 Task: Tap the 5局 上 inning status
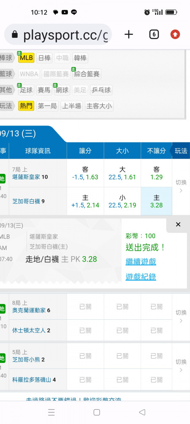click(20, 352)
